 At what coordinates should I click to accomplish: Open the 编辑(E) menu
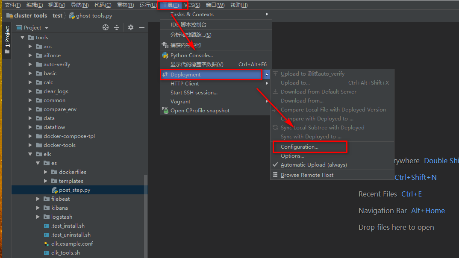35,5
